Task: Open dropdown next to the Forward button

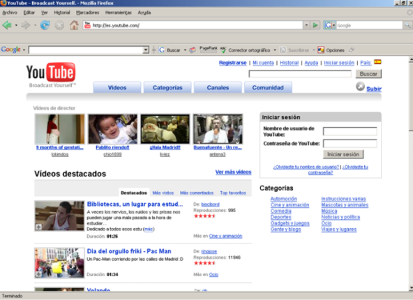Action: click(35, 26)
